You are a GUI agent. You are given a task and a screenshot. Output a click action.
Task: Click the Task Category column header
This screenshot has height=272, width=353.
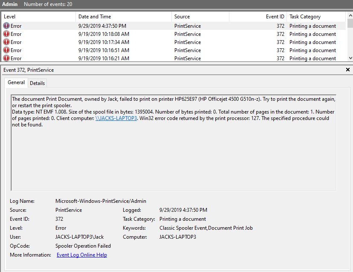click(315, 17)
